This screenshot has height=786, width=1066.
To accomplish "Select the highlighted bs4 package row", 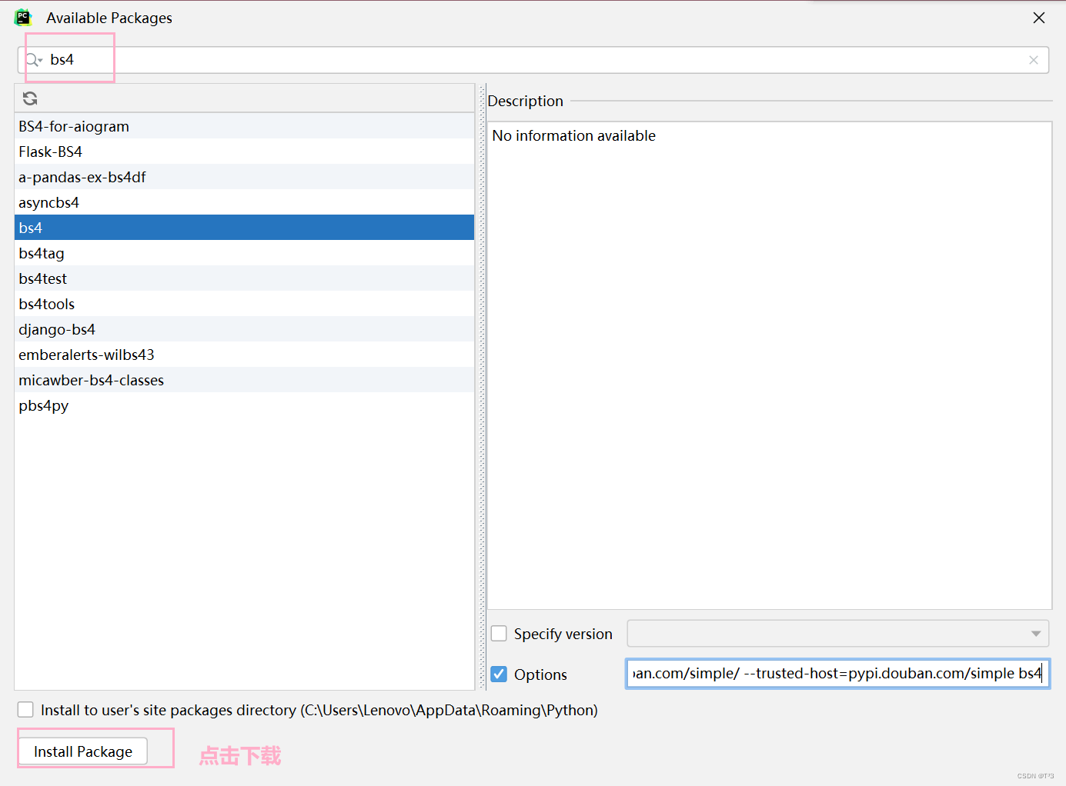I will [x=244, y=228].
